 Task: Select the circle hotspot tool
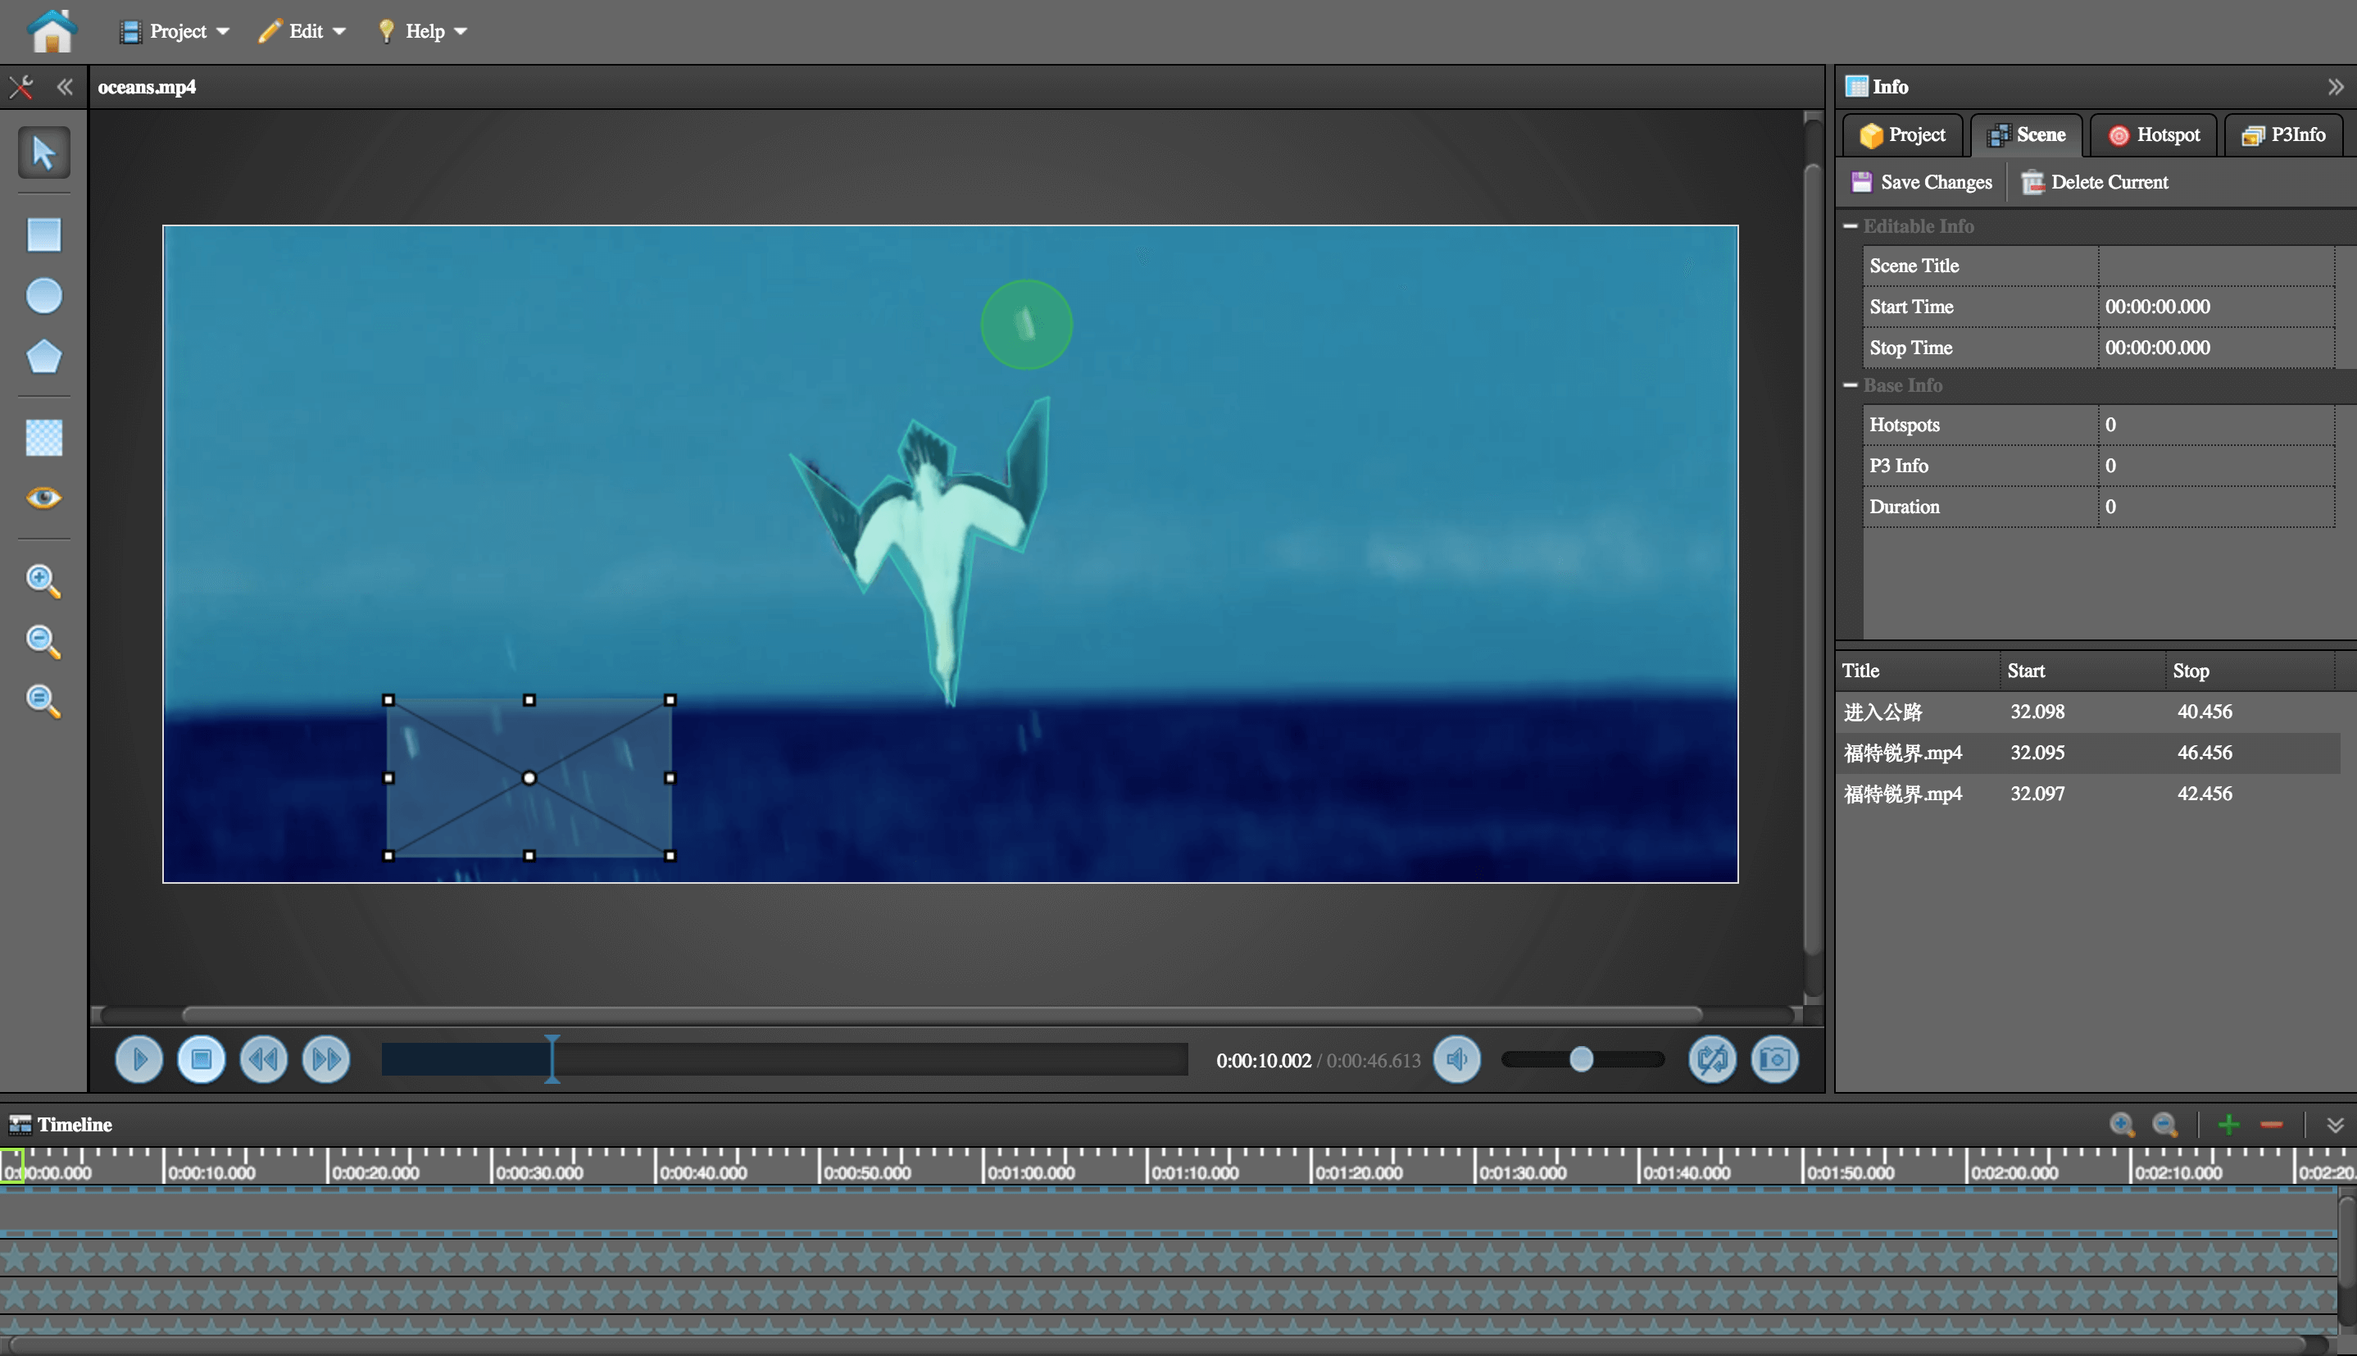(43, 296)
